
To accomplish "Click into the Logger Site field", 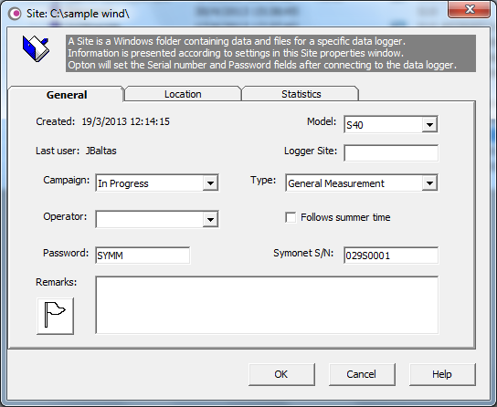I will point(391,153).
